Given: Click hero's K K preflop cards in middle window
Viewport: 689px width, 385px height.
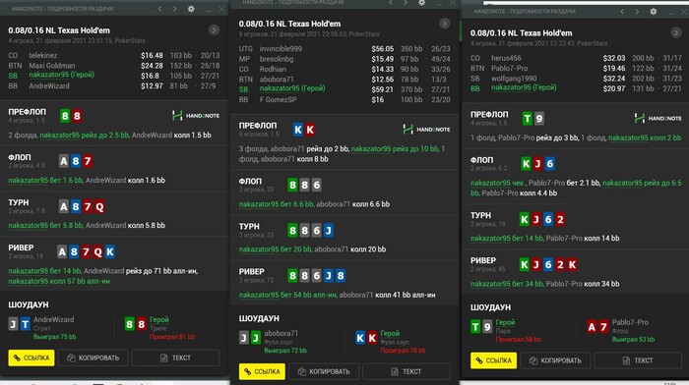Looking at the screenshot, I should point(304,130).
